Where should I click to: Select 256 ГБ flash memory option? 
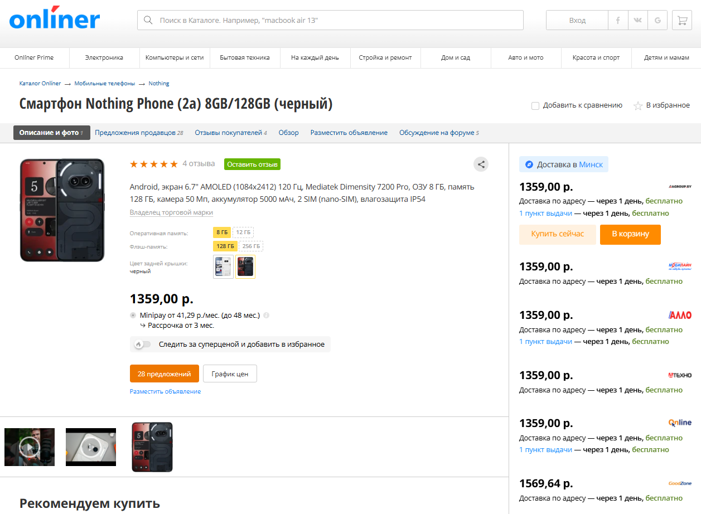[x=252, y=246]
